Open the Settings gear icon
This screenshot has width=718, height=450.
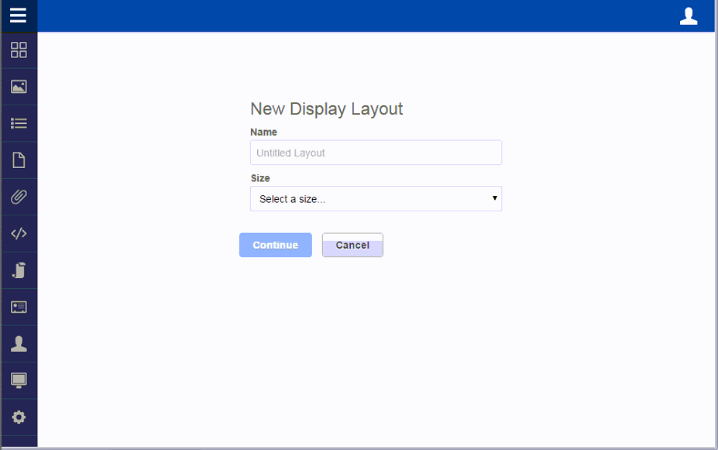tap(19, 416)
